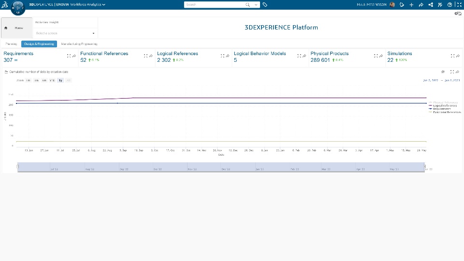Click the end date Jun 2, 2023
Screen dimensions: 464x261
452,80
